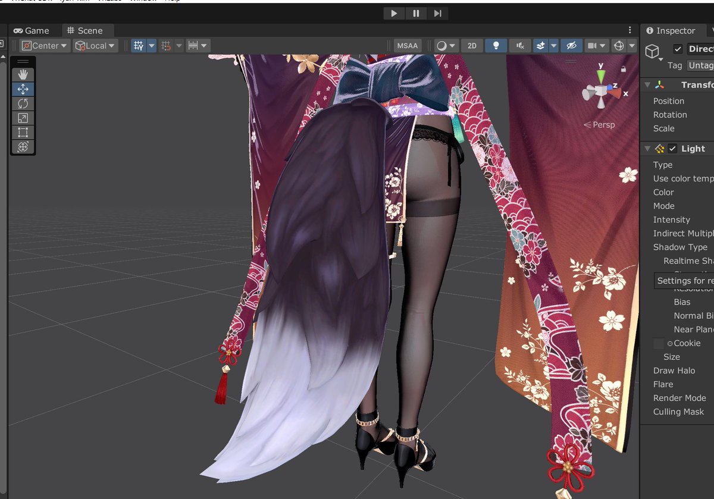Click the Light component icon
The width and height of the screenshot is (714, 499).
click(x=659, y=149)
